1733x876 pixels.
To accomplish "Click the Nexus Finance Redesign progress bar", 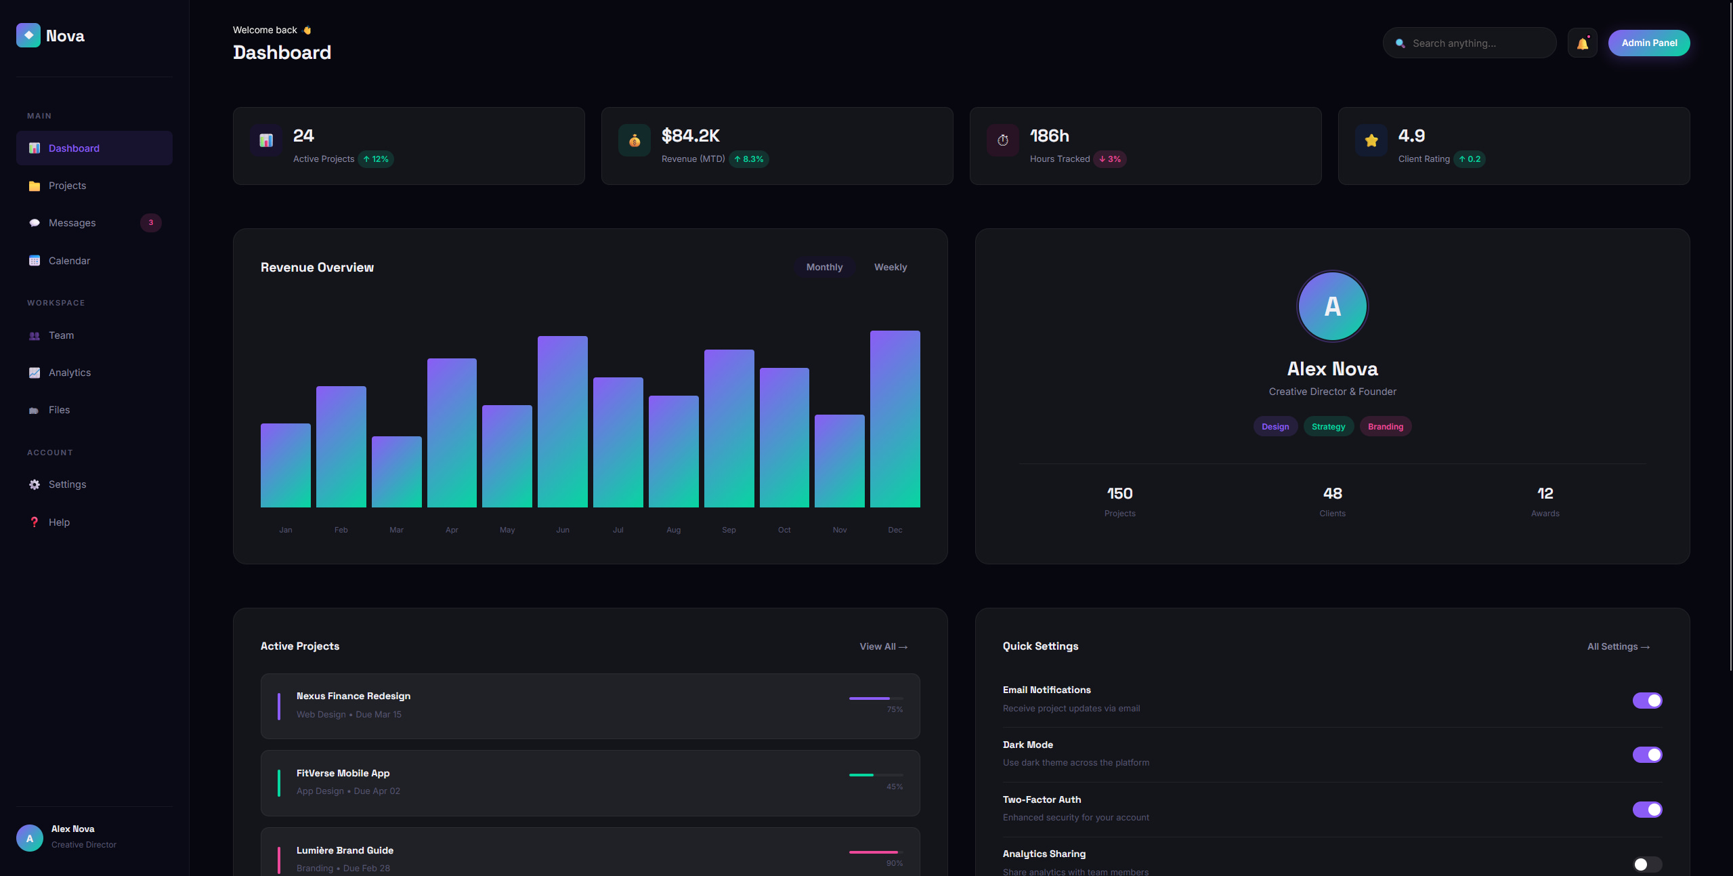I will pos(876,698).
